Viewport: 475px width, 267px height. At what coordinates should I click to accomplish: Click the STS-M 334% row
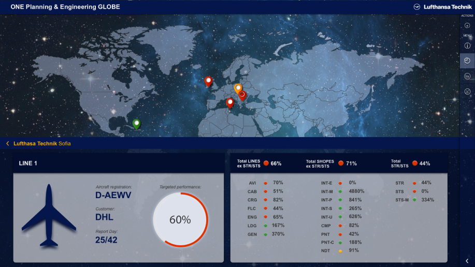click(415, 200)
